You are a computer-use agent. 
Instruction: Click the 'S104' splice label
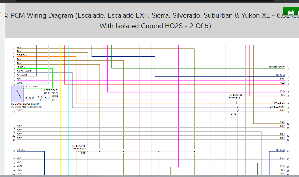coord(40,97)
